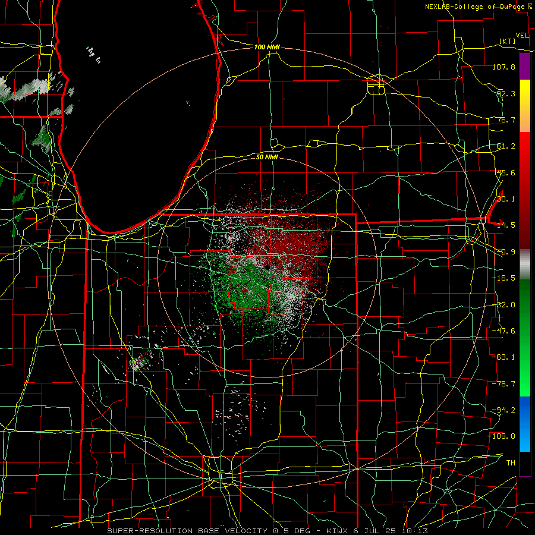Click the 61.2 velocity scale value

(x=506, y=146)
